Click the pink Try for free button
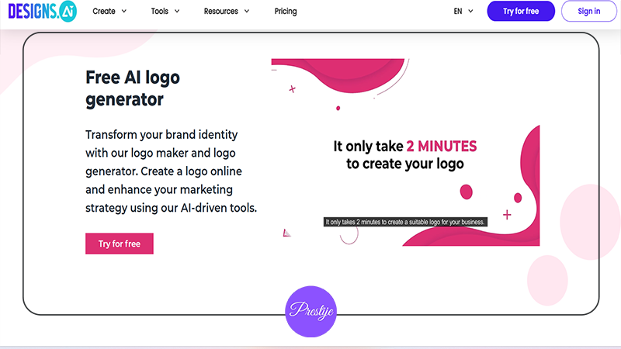621x349 pixels. 120,244
